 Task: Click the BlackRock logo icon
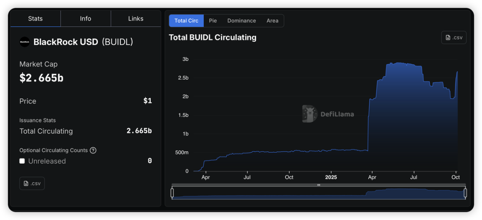tap(25, 42)
